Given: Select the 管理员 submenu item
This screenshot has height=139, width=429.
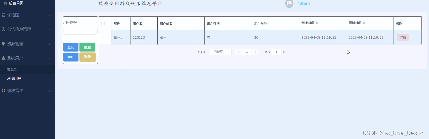Looking at the screenshot, I should click(x=28, y=69).
